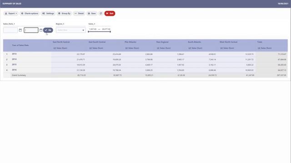
Task: Click the East South Central column header
Action: coord(97,42)
